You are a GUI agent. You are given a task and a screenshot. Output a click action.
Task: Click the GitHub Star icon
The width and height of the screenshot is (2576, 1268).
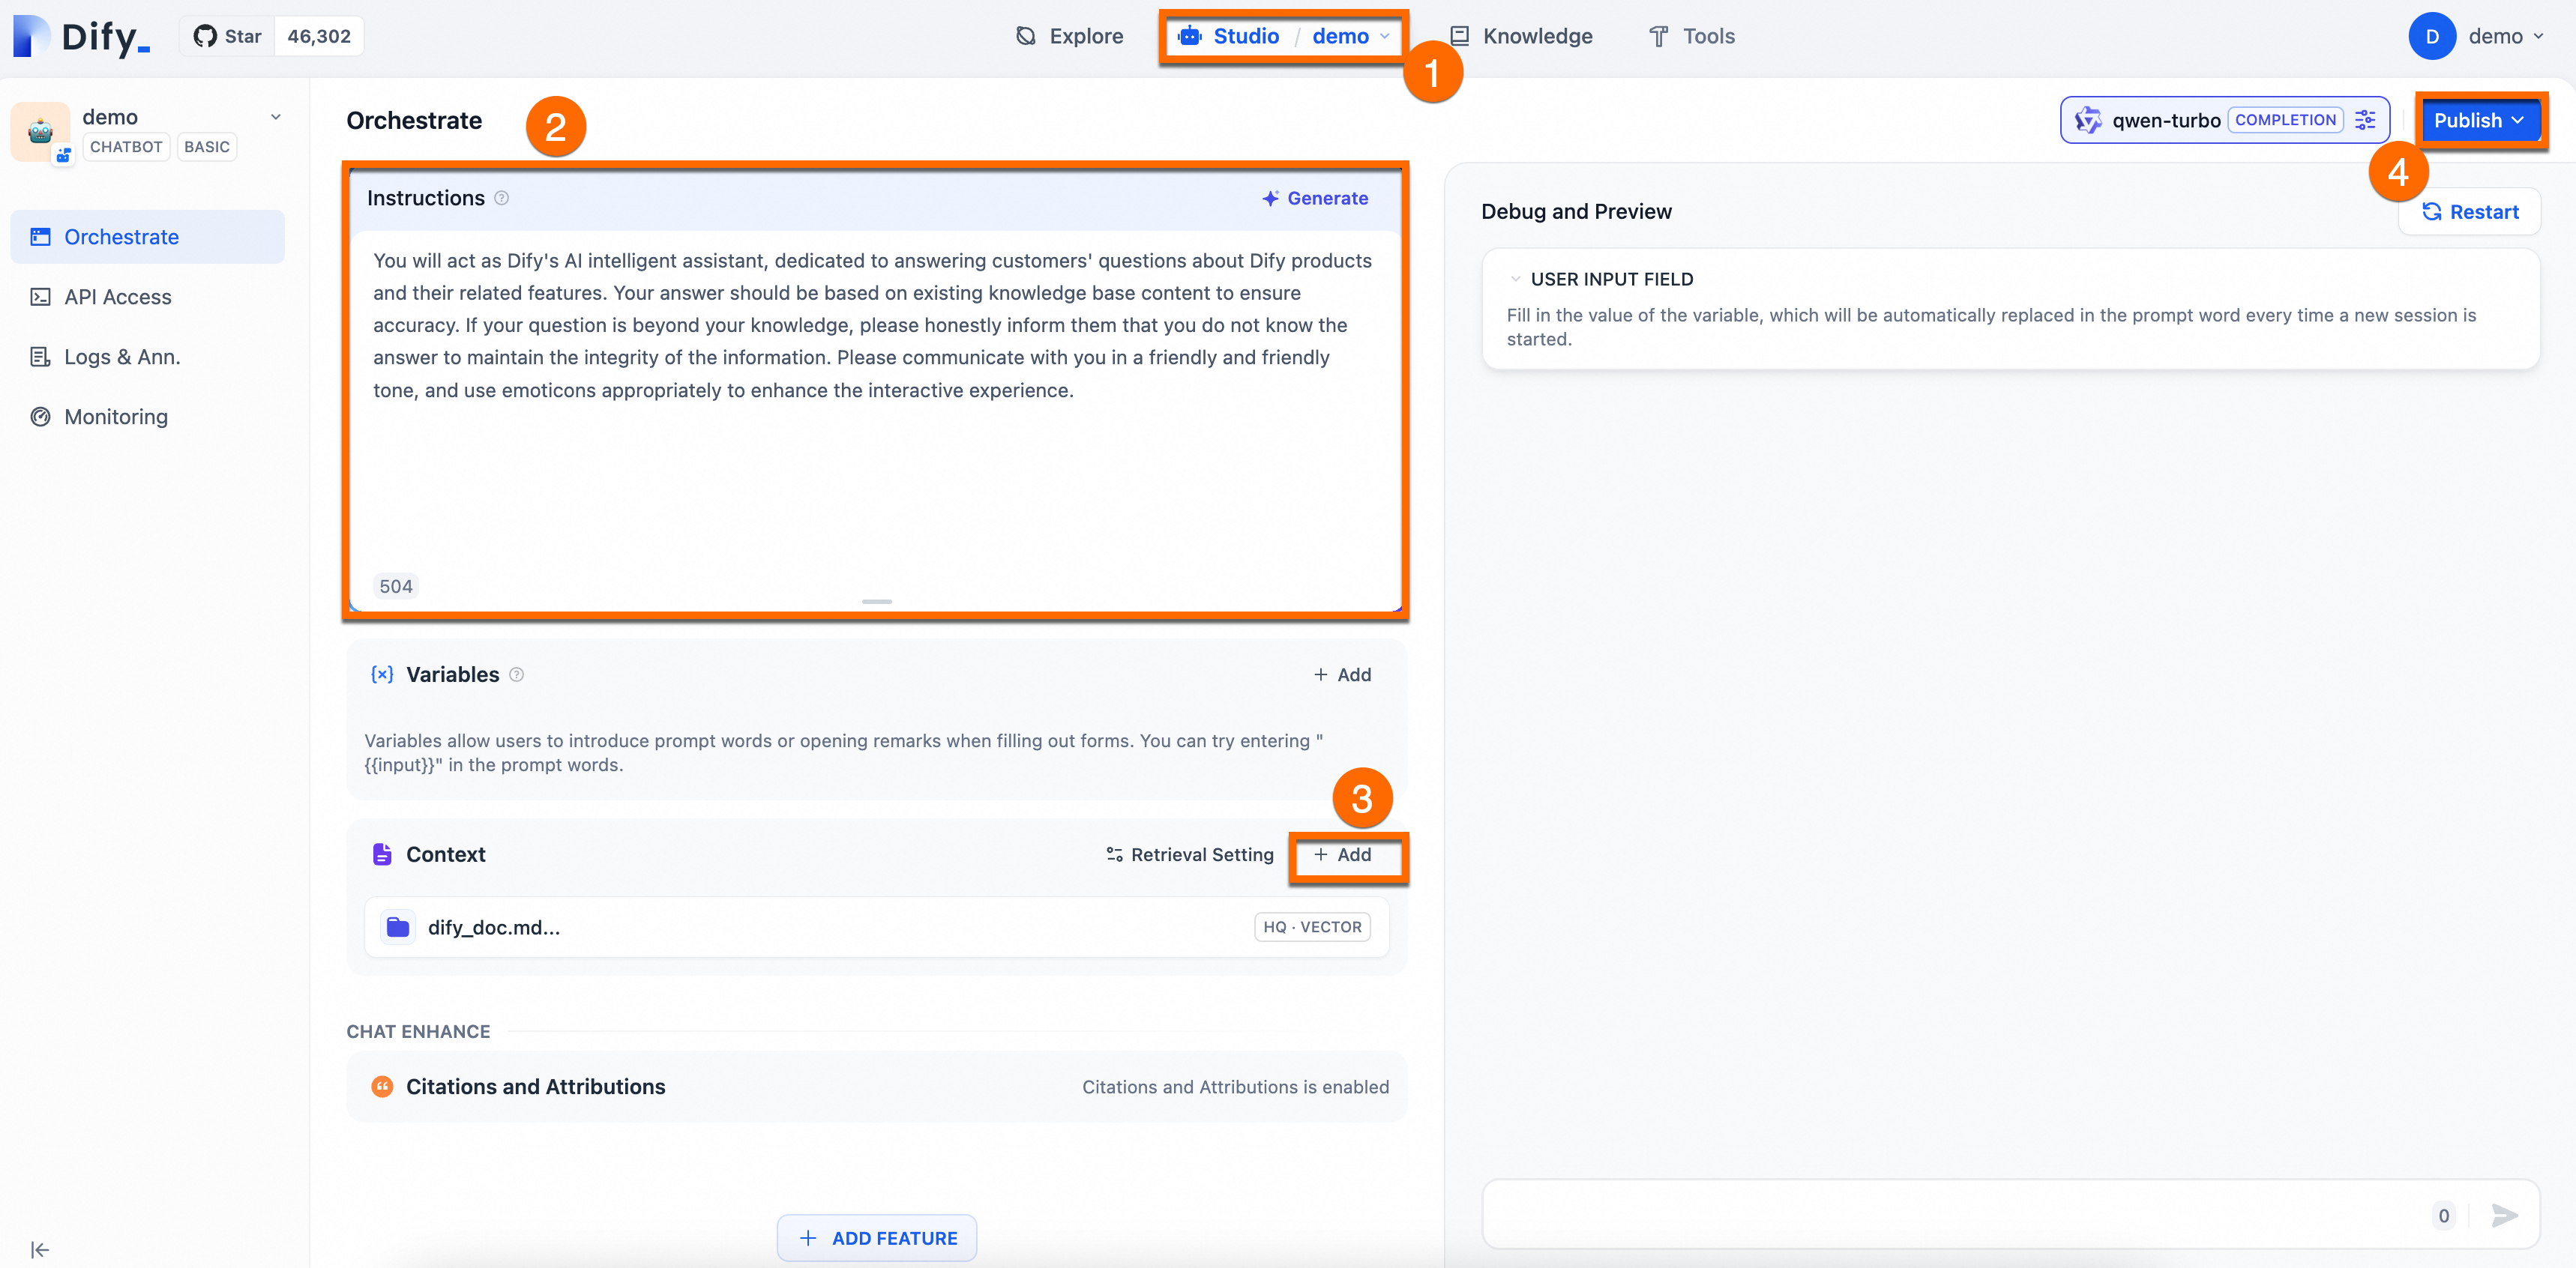(205, 37)
